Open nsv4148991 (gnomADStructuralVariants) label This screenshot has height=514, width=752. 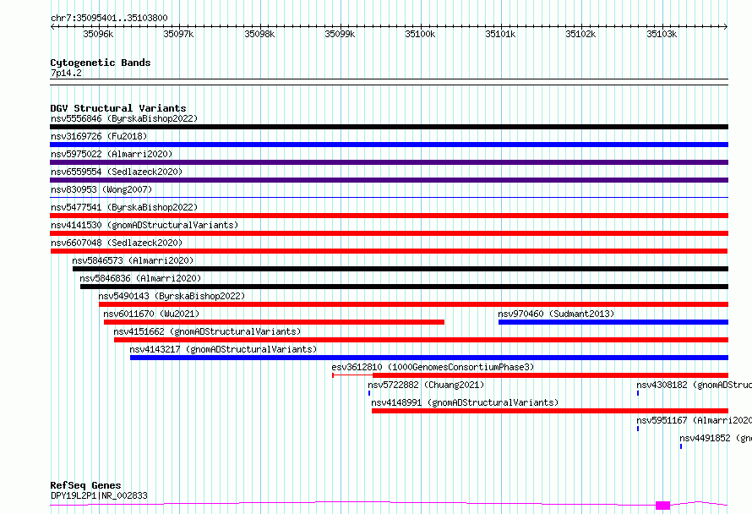click(465, 402)
